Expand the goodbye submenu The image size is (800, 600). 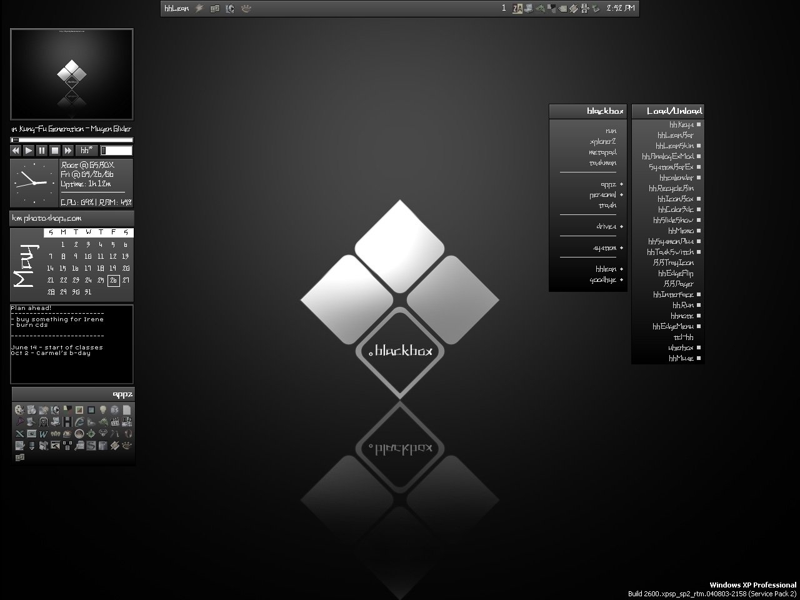point(588,280)
